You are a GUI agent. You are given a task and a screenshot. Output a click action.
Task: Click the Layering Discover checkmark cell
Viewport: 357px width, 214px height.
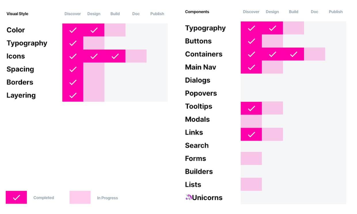click(73, 95)
